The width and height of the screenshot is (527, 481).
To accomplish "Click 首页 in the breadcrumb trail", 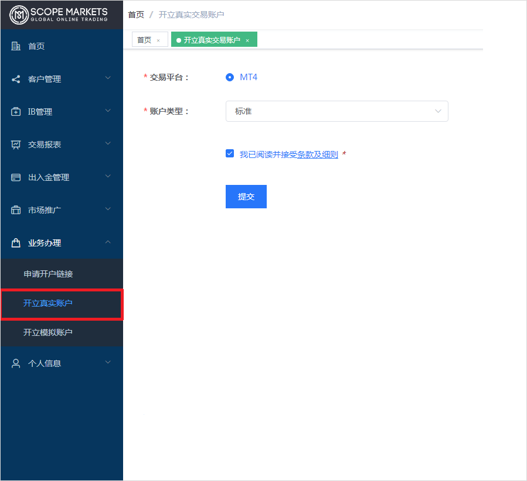I will tap(135, 14).
